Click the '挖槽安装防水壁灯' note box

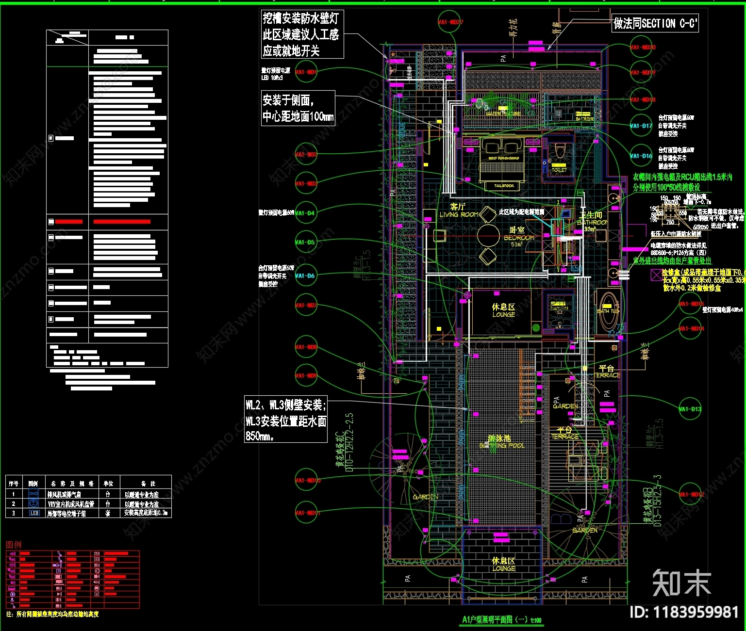302,34
